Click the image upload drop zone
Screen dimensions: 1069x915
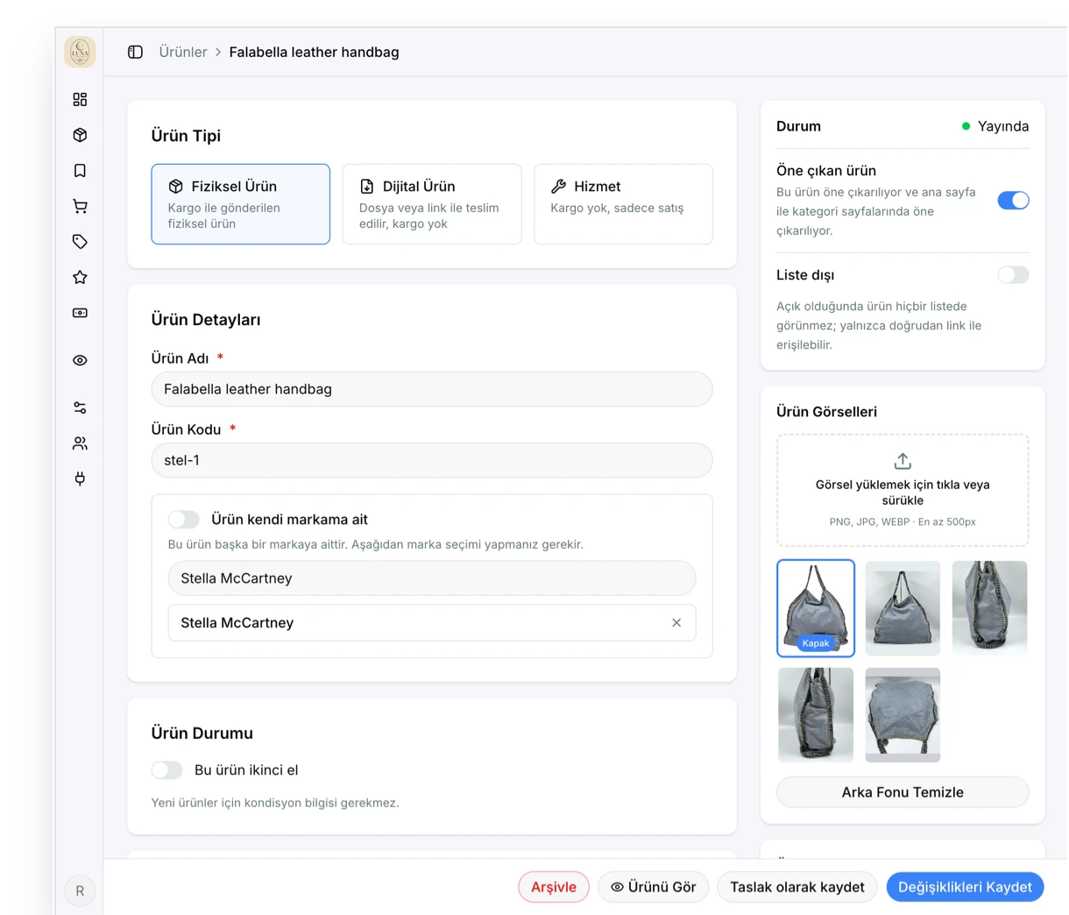coord(903,491)
